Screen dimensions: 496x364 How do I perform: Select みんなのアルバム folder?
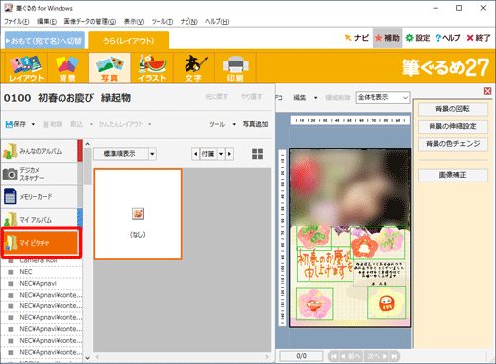click(40, 151)
